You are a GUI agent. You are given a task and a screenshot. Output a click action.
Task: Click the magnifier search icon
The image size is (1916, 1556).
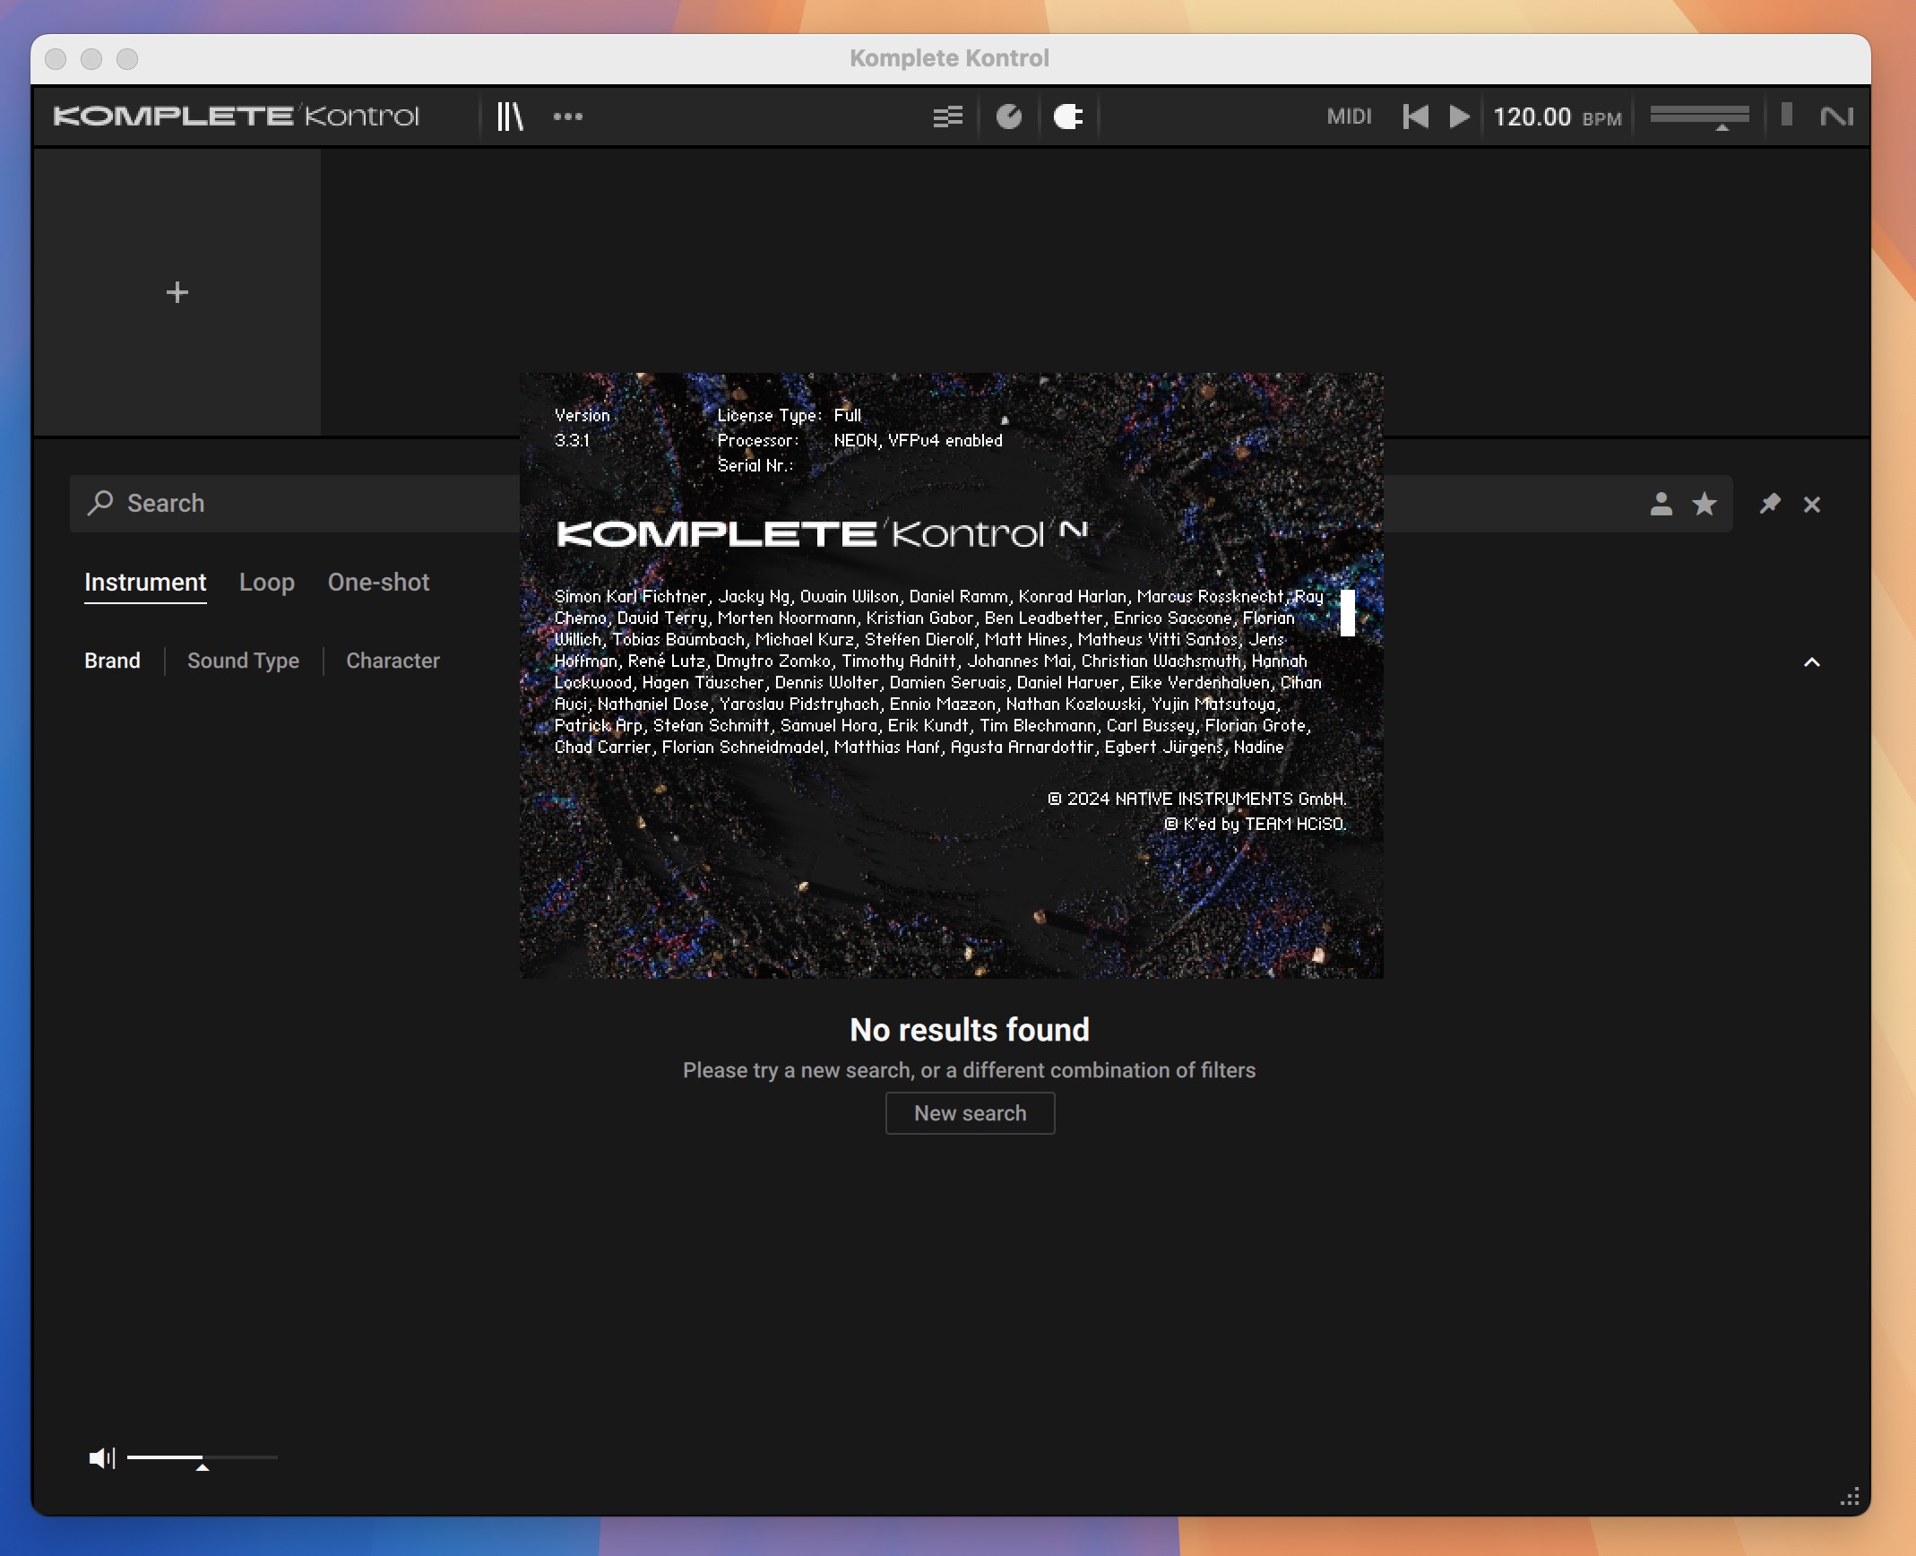pyautogui.click(x=100, y=503)
